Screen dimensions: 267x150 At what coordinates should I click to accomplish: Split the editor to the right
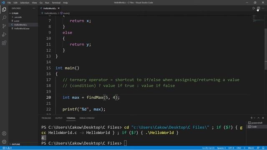259,8
